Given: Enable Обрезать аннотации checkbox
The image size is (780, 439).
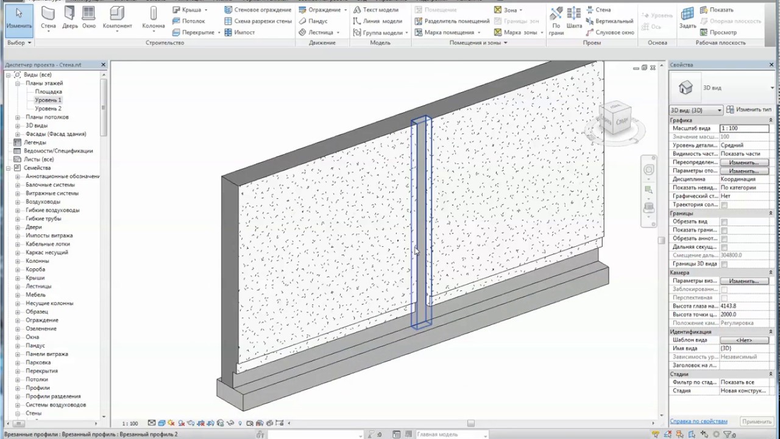Looking at the screenshot, I should (724, 239).
